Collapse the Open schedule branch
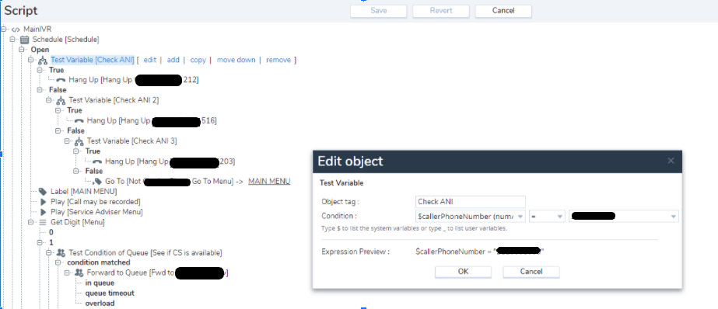The height and width of the screenshot is (309, 718). pyautogui.click(x=22, y=50)
